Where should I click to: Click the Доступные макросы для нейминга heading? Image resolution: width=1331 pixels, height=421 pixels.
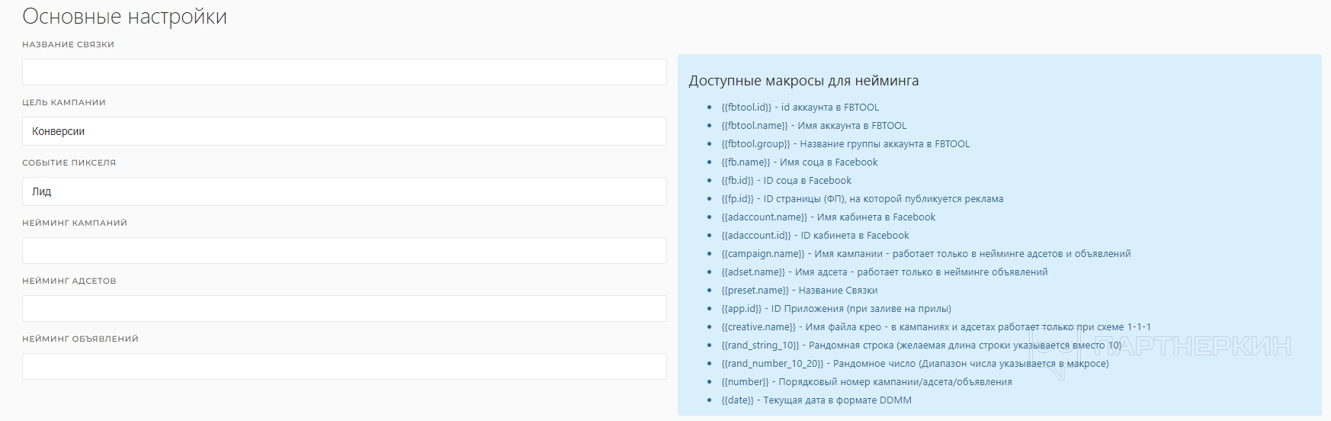[x=803, y=81]
